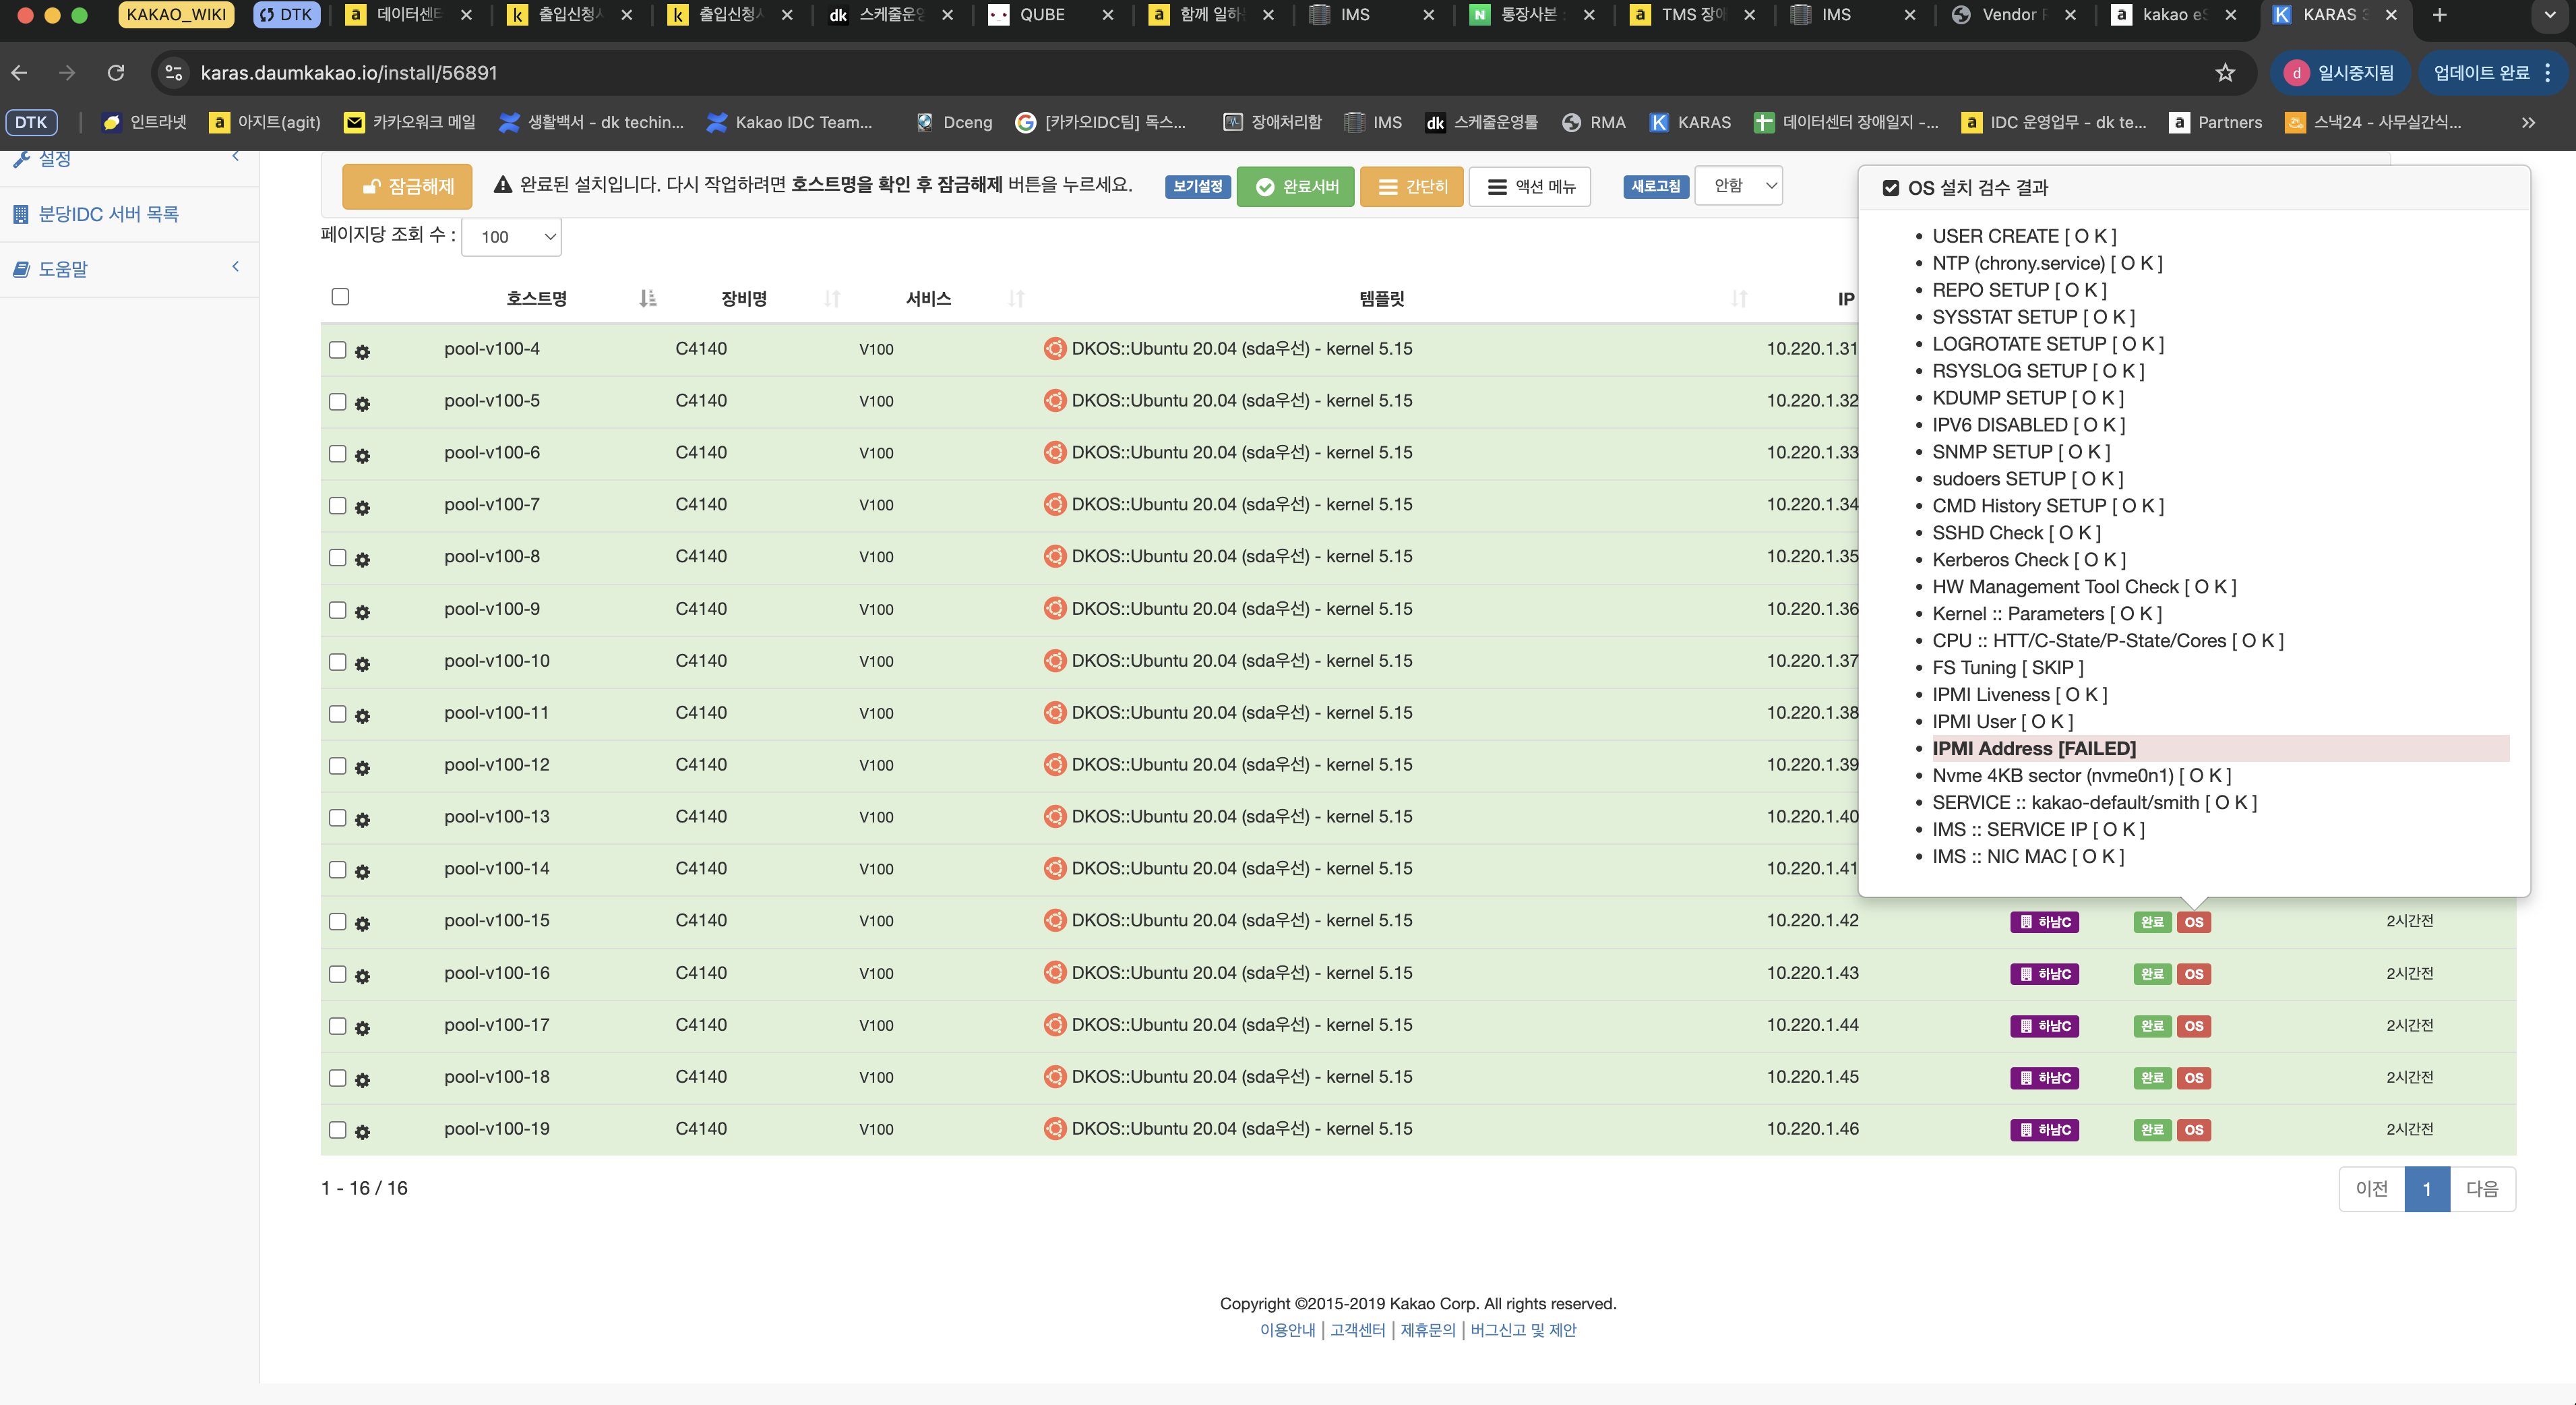Open 버그신고 및 제안 footer link
The image size is (2576, 1405).
[x=1523, y=1330]
